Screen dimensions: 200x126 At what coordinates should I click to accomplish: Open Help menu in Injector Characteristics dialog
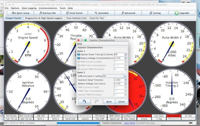pos(79,44)
